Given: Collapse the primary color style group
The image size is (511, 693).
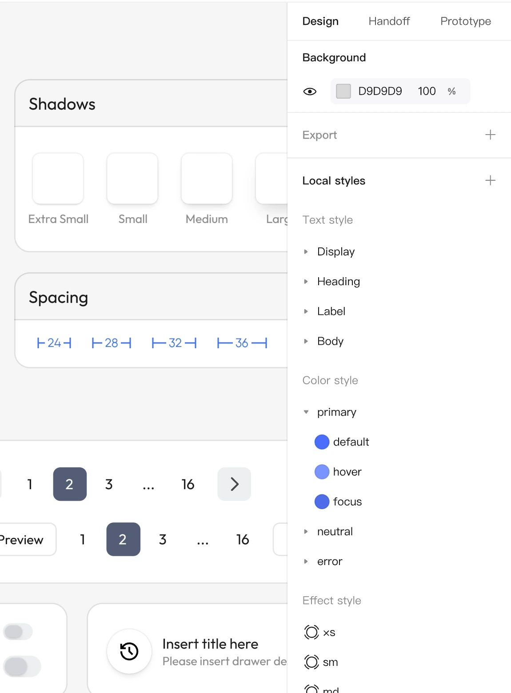Looking at the screenshot, I should coord(306,412).
